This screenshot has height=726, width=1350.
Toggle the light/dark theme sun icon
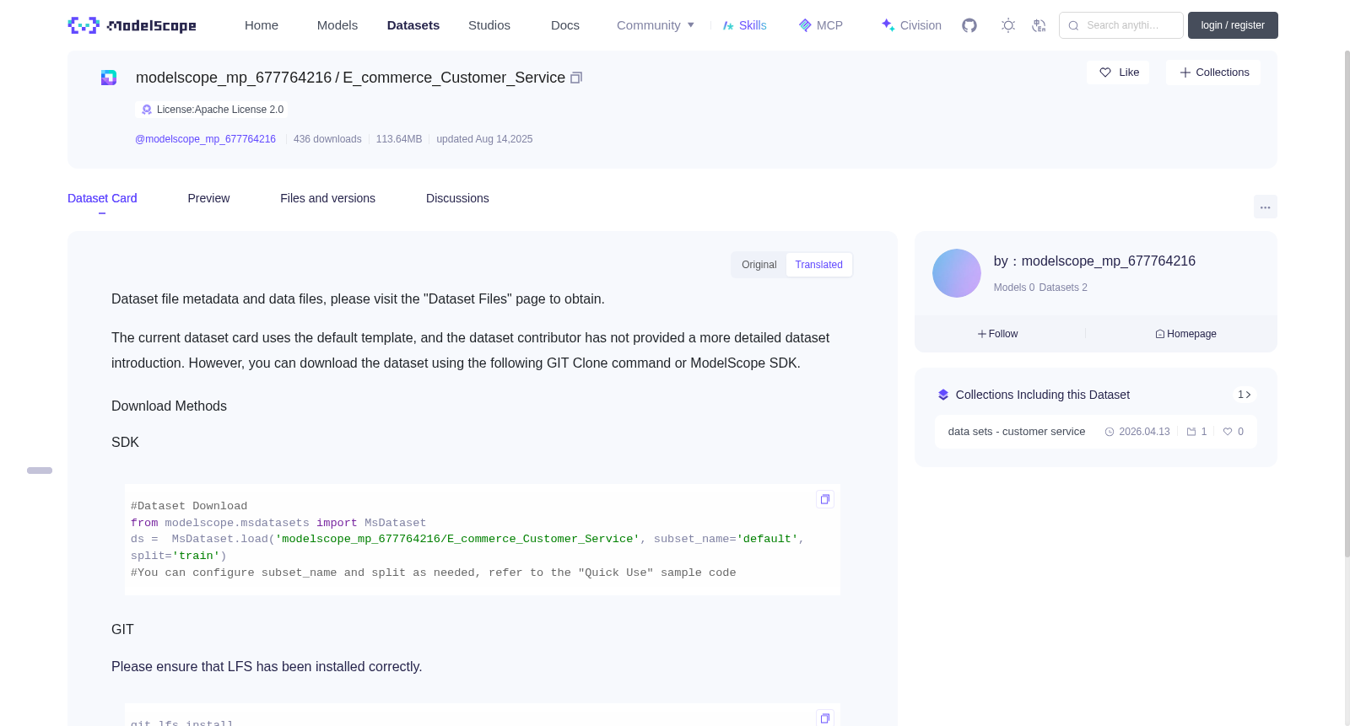(1008, 25)
